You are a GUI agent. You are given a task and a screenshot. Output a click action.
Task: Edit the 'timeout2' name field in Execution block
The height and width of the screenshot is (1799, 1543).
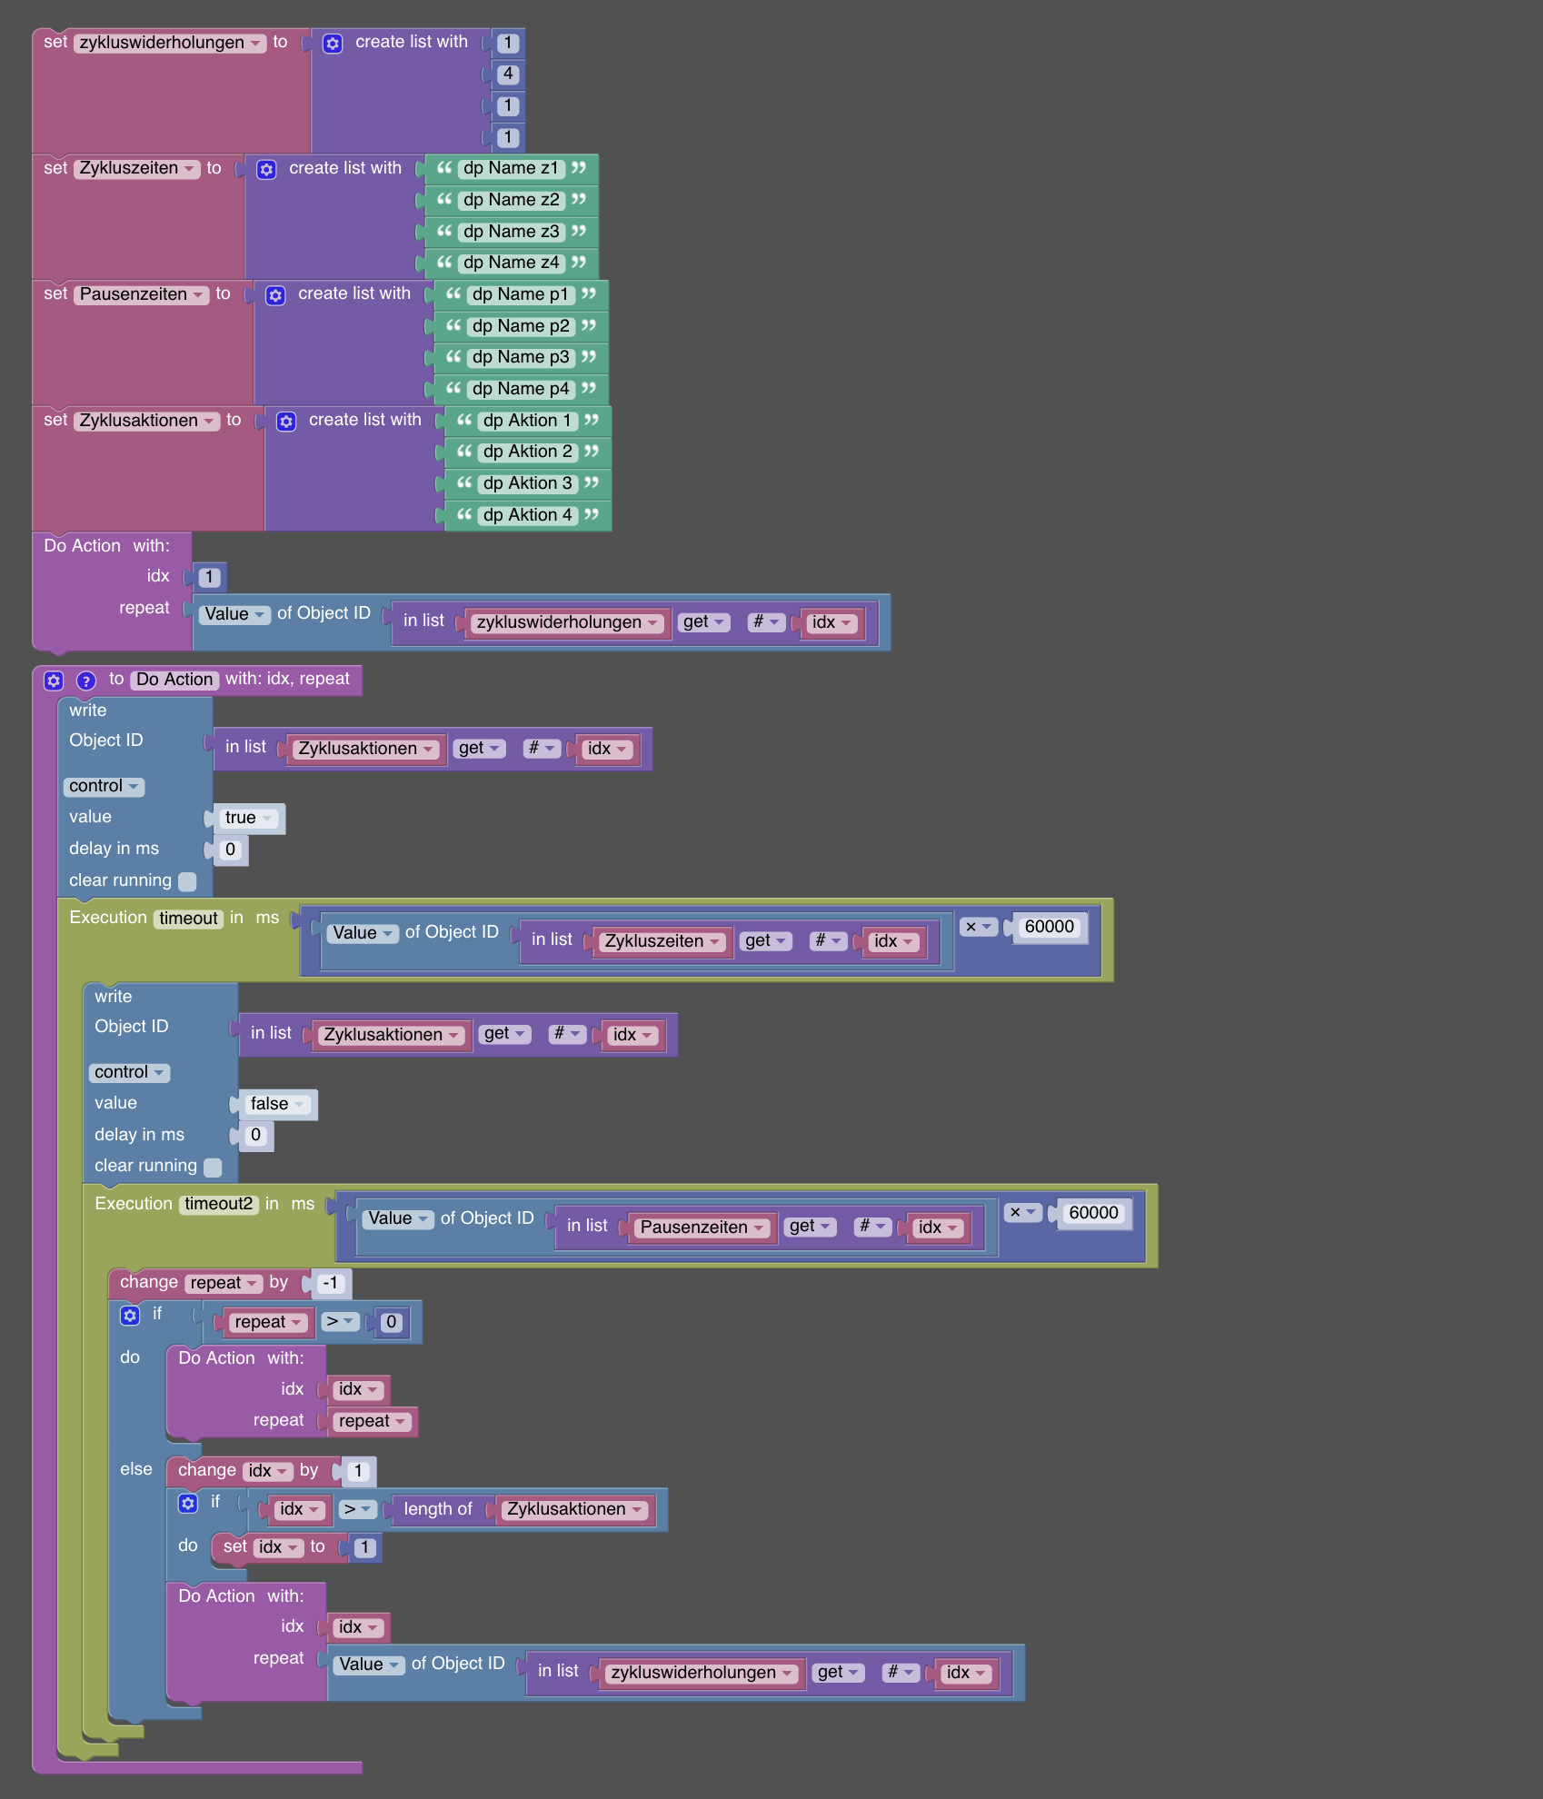point(218,1204)
